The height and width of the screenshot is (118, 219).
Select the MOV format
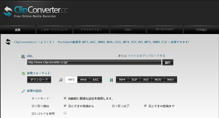coord(158,80)
